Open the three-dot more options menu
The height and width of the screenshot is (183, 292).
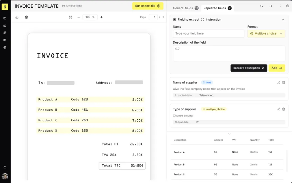pos(281,6)
